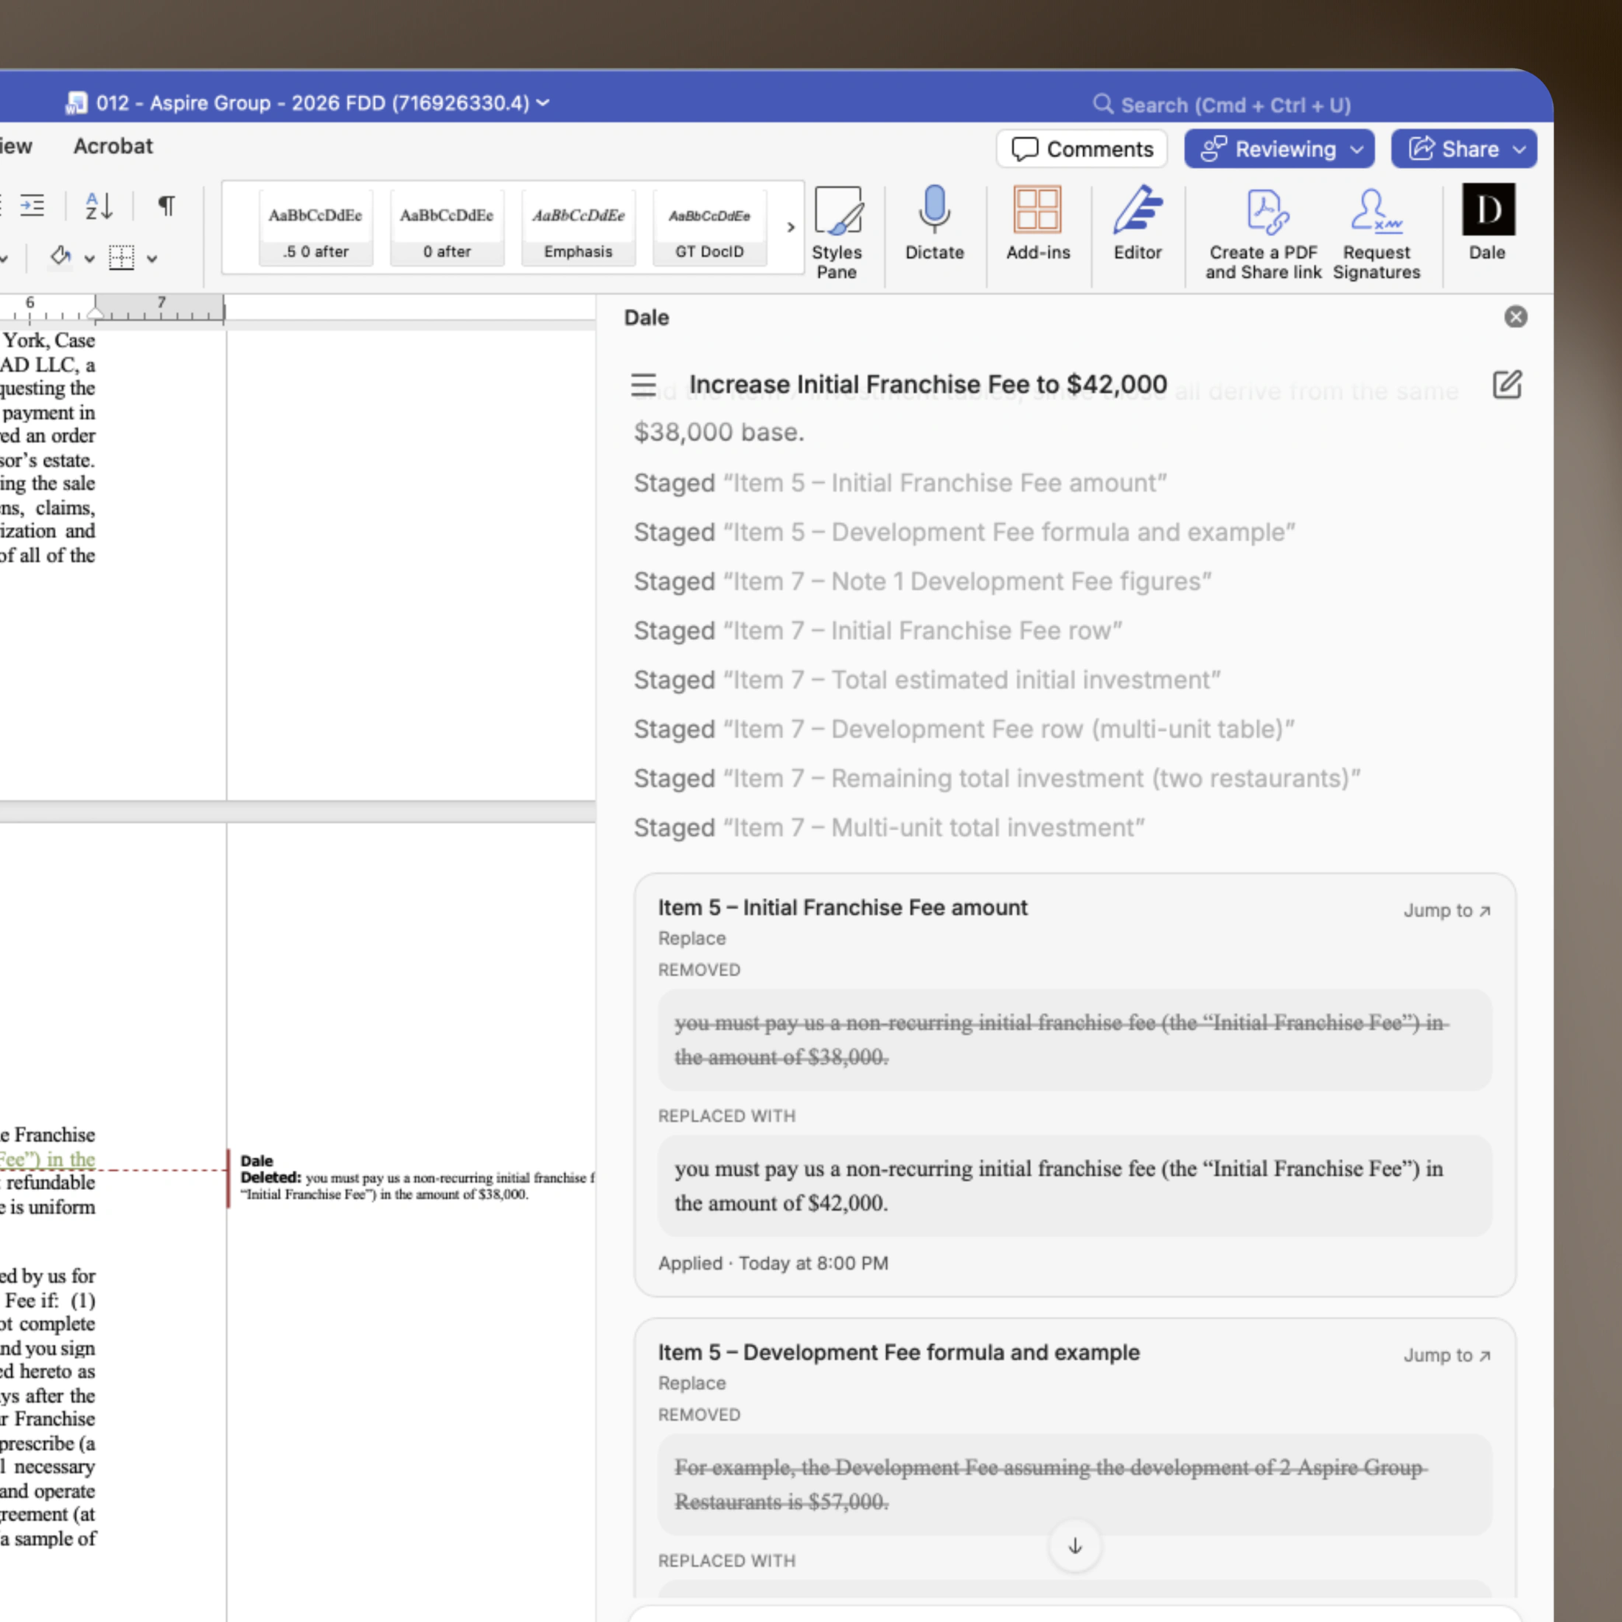Launch the Editor tool

point(1138,223)
